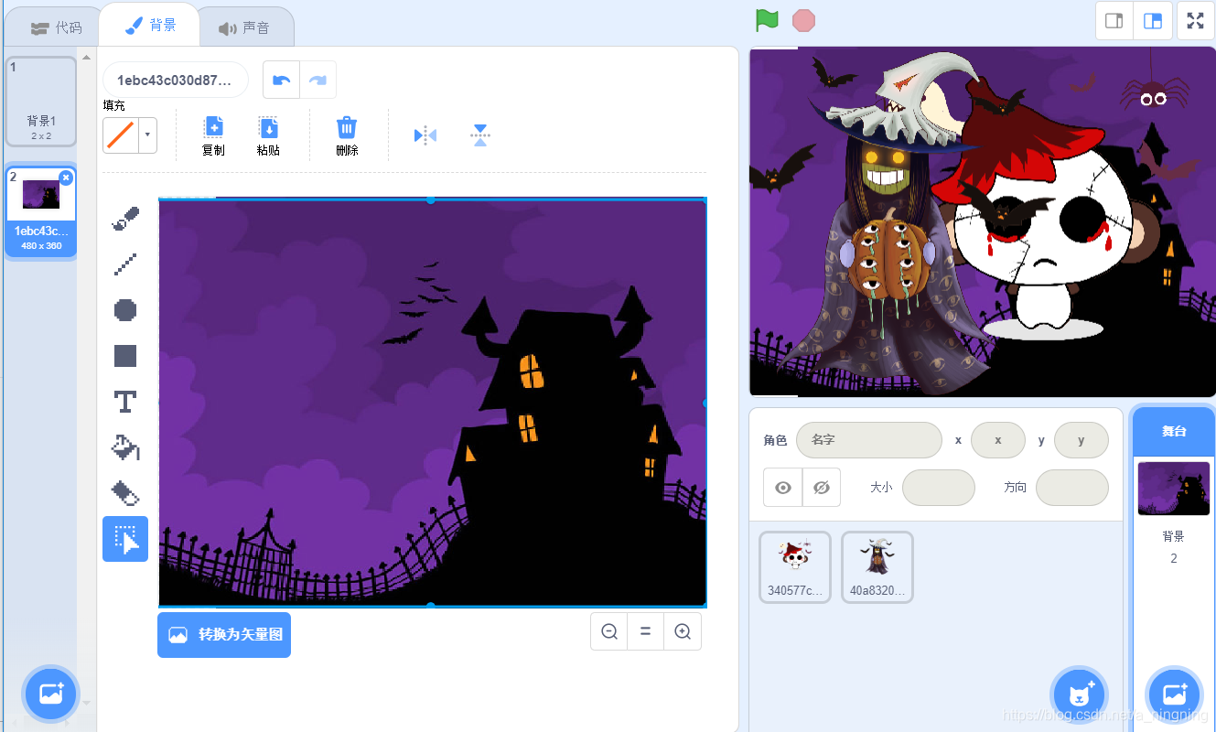This screenshot has height=732, width=1216.
Task: Delete backdrop 2 with its x badge
Action: (x=66, y=178)
